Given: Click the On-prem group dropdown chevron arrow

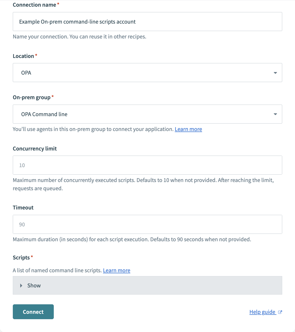Looking at the screenshot, I should tap(275, 114).
